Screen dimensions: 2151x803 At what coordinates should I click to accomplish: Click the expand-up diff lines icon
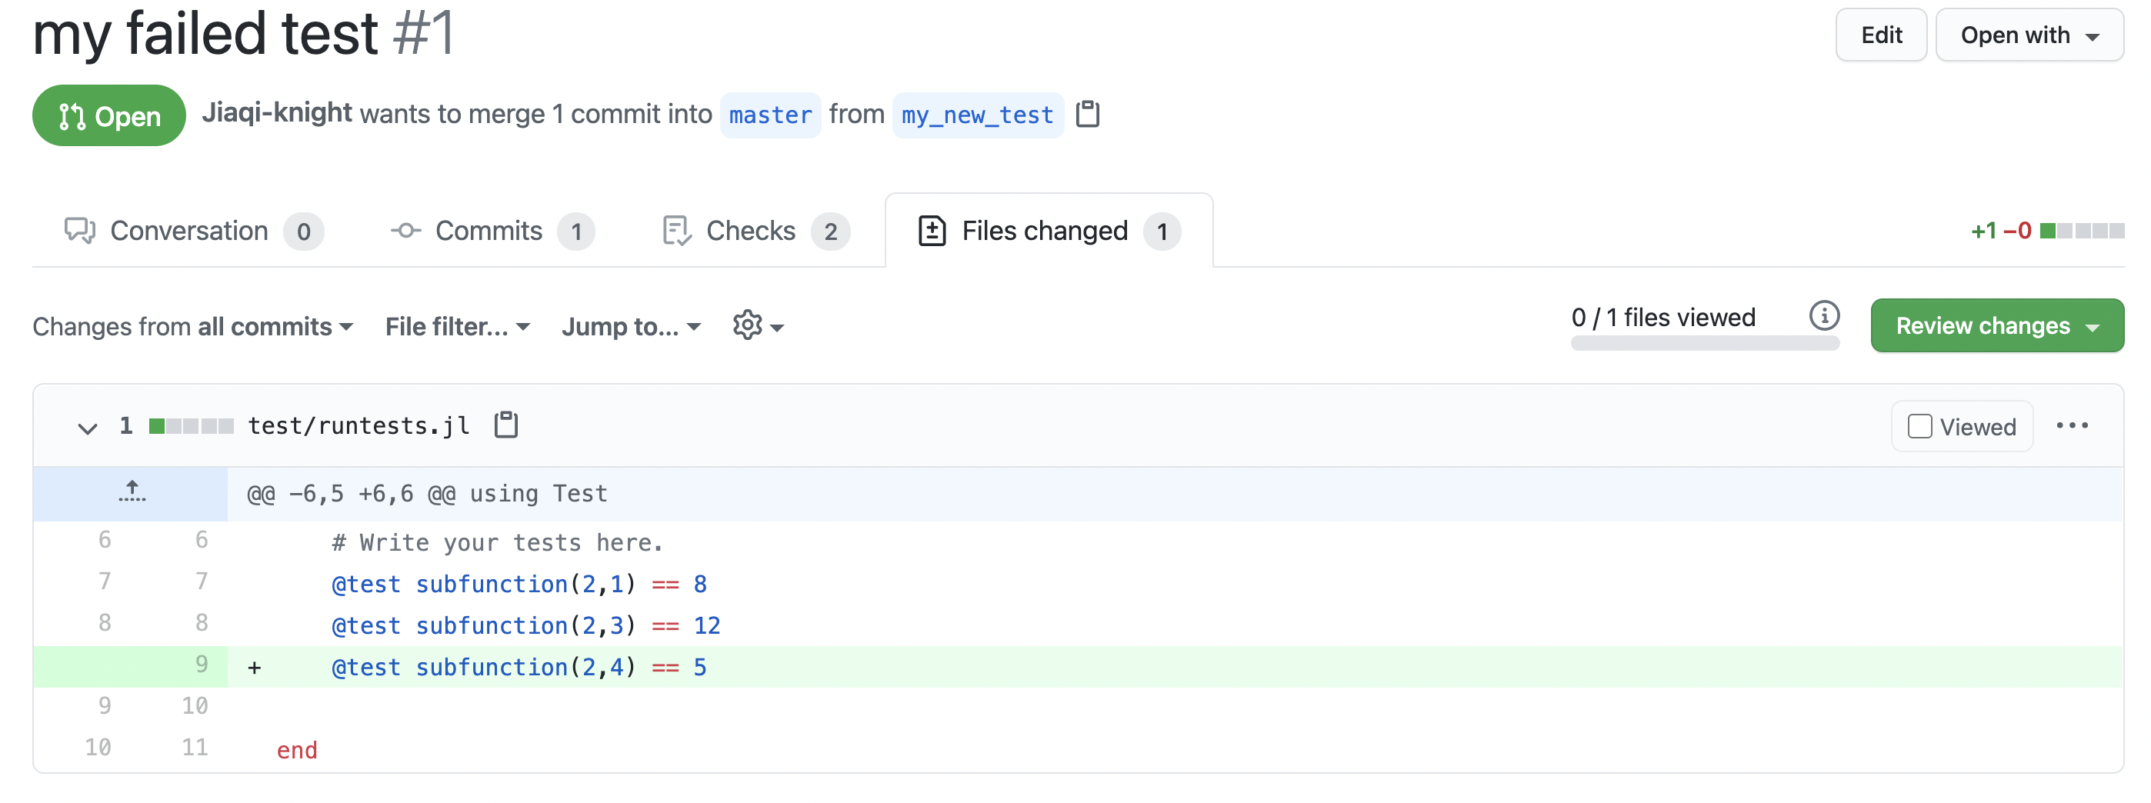click(131, 492)
